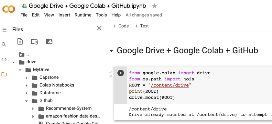Open the Insert menu
272x124 pixels.
[64, 15]
